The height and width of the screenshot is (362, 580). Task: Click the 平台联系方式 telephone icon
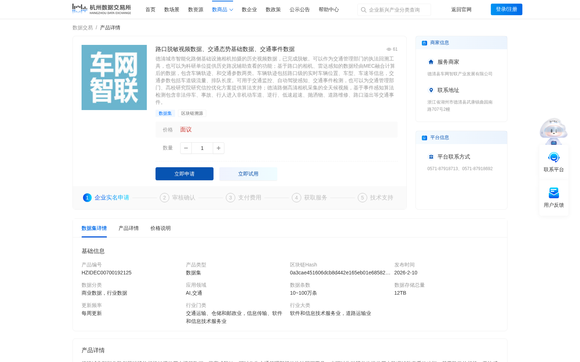(431, 157)
